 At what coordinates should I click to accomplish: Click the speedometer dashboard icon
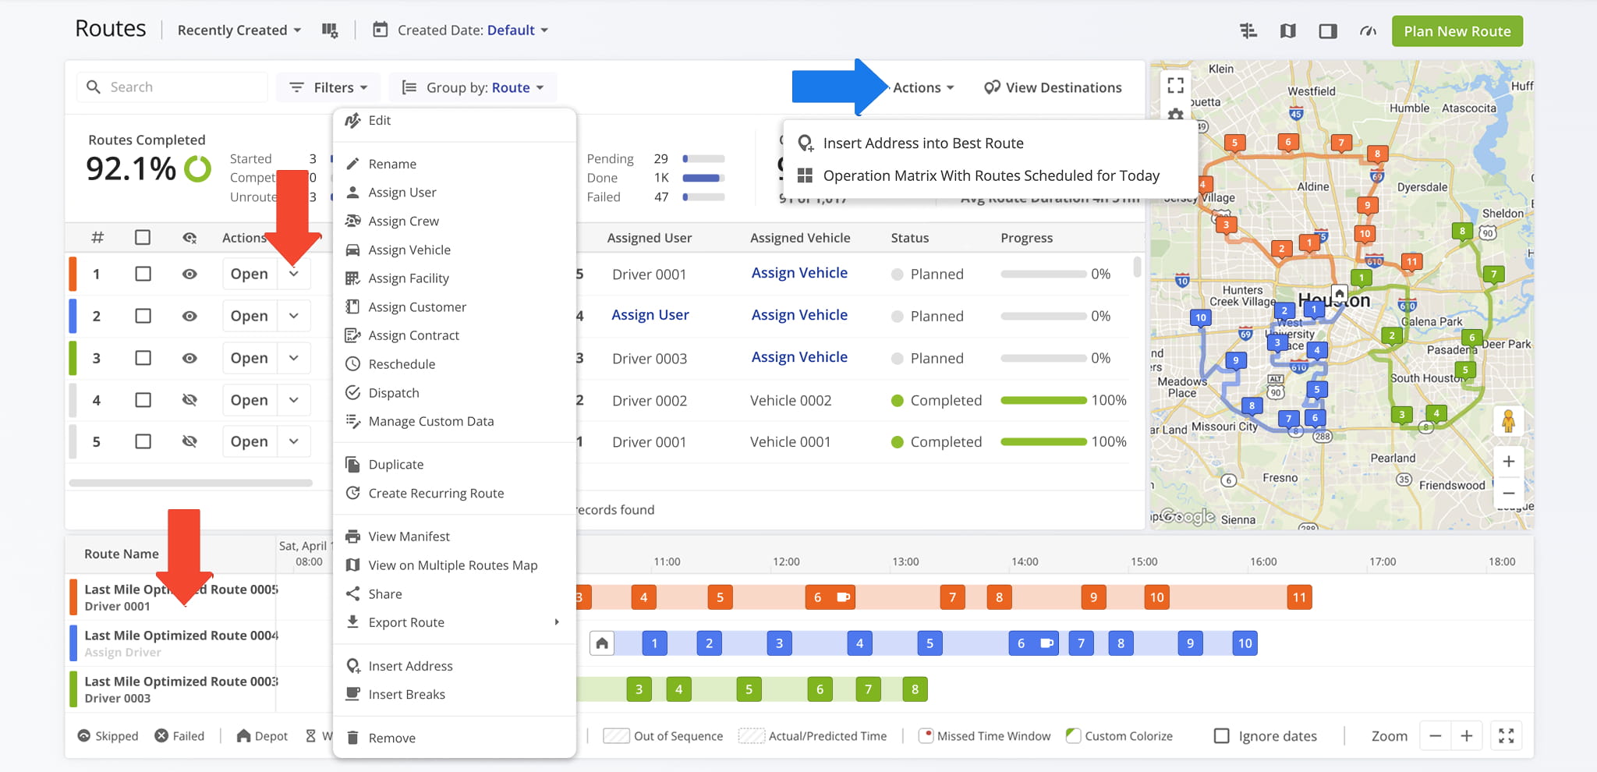coord(1368,31)
